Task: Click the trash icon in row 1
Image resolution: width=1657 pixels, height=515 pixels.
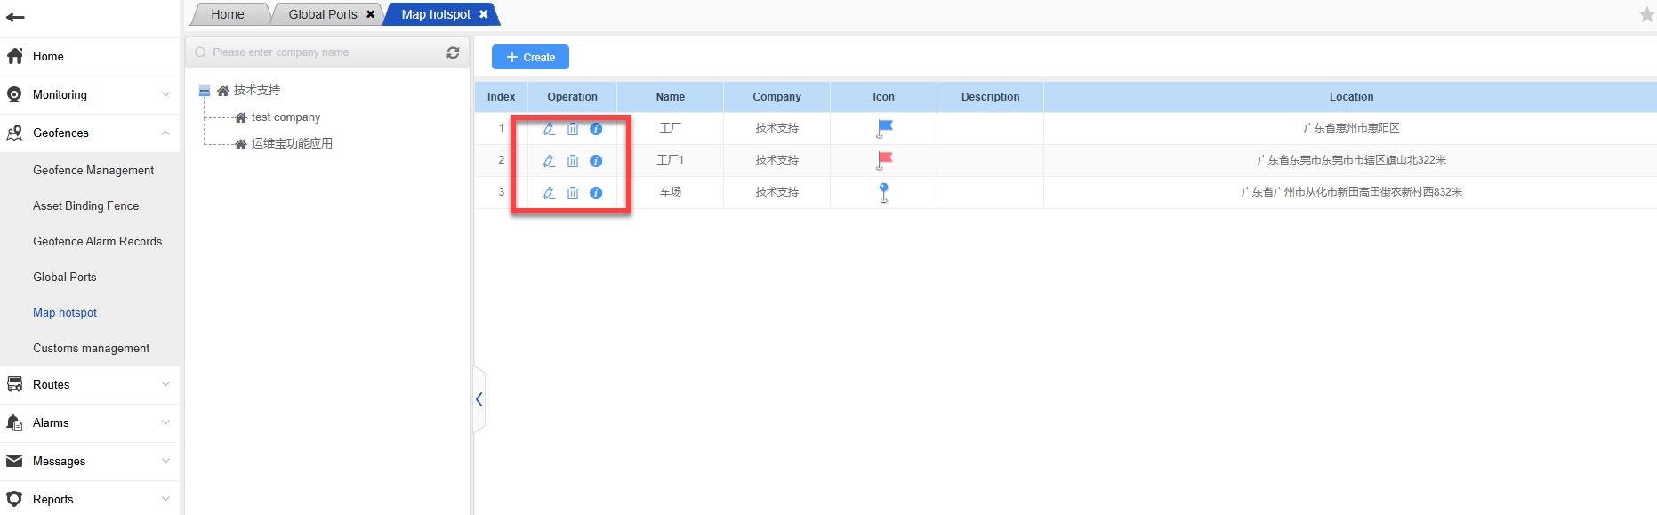Action: 573,129
